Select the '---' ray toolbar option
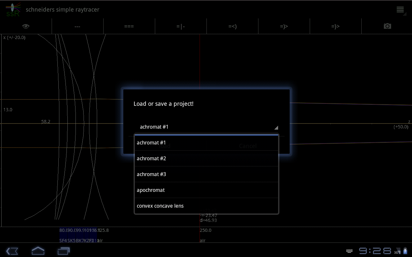This screenshot has width=412, height=257. [77, 26]
